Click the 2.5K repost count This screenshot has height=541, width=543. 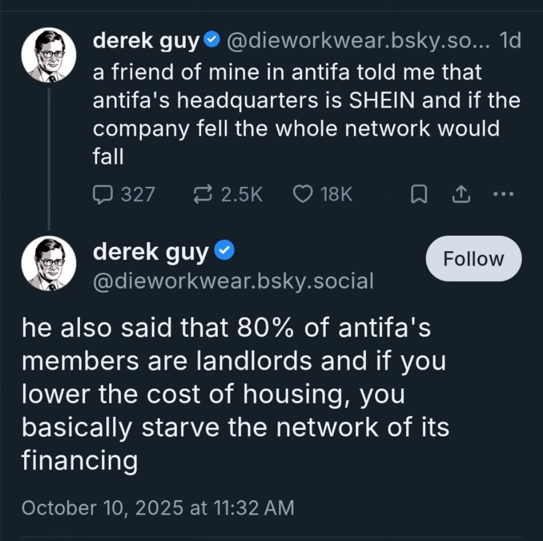point(240,195)
